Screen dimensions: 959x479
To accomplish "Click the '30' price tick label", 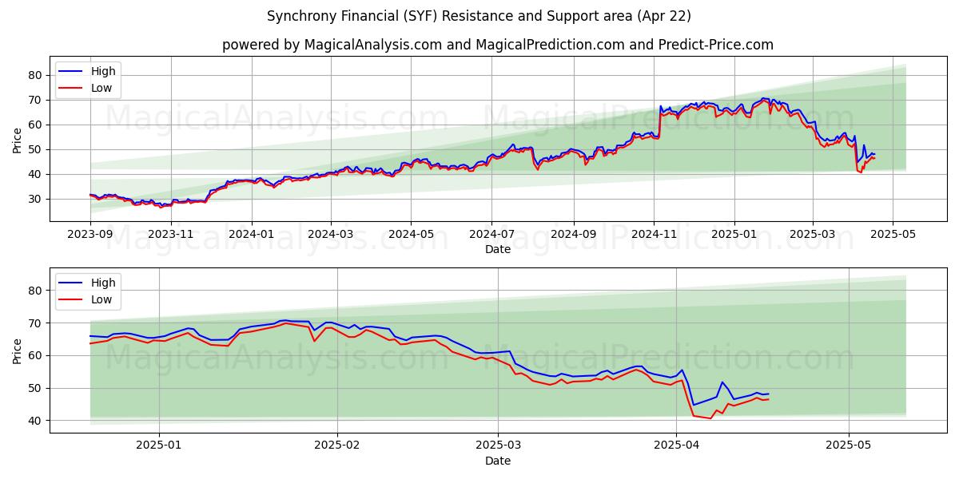I will (x=37, y=199).
